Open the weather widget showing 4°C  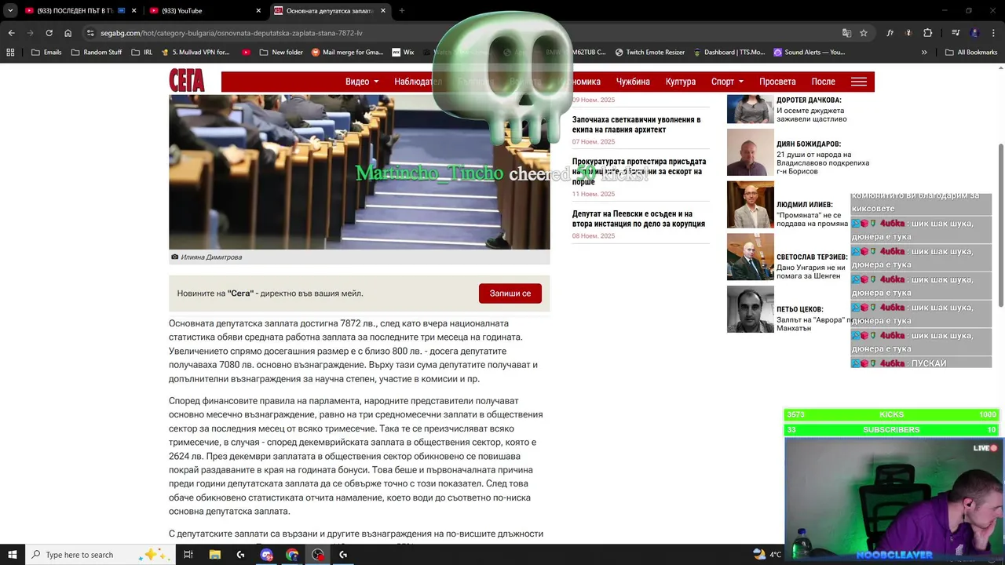[768, 554]
